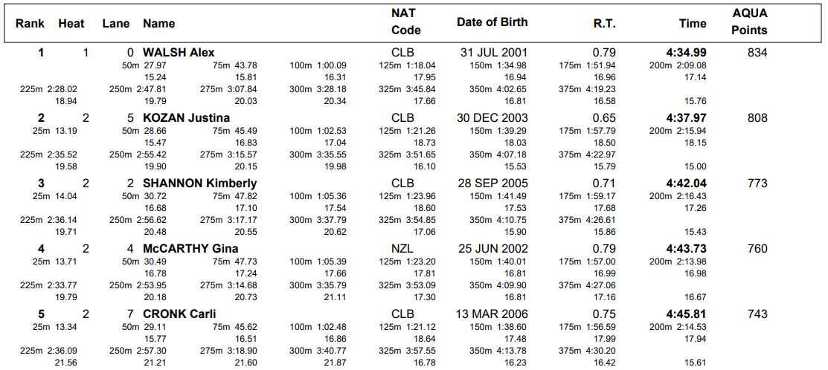Screen dimensions: 828x370
Task: Select the final time 4:37.97
Action: tap(687, 118)
